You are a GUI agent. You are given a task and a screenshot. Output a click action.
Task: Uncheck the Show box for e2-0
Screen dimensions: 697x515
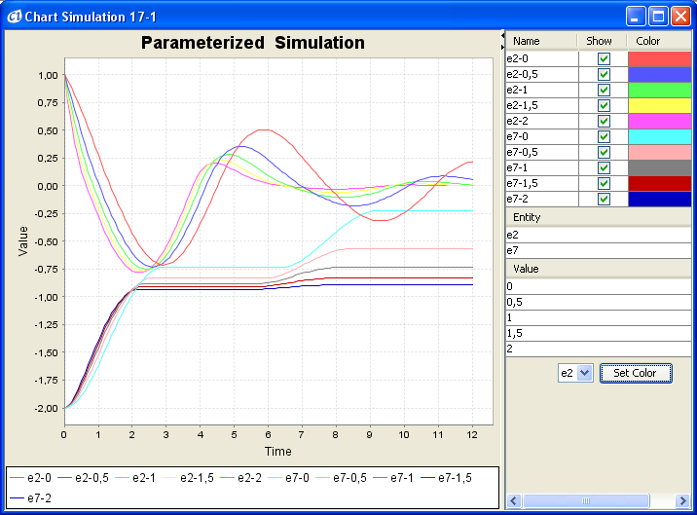click(x=604, y=58)
